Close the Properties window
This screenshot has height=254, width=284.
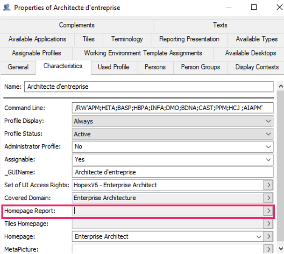pos(279,7)
